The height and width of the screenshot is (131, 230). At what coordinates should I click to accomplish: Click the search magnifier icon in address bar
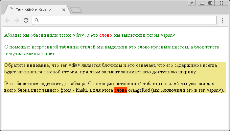[x=37, y=20]
